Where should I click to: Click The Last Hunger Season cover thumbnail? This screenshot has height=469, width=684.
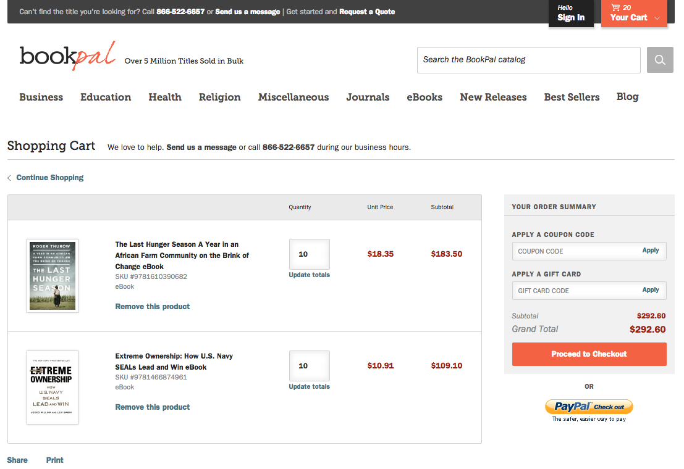coord(53,276)
